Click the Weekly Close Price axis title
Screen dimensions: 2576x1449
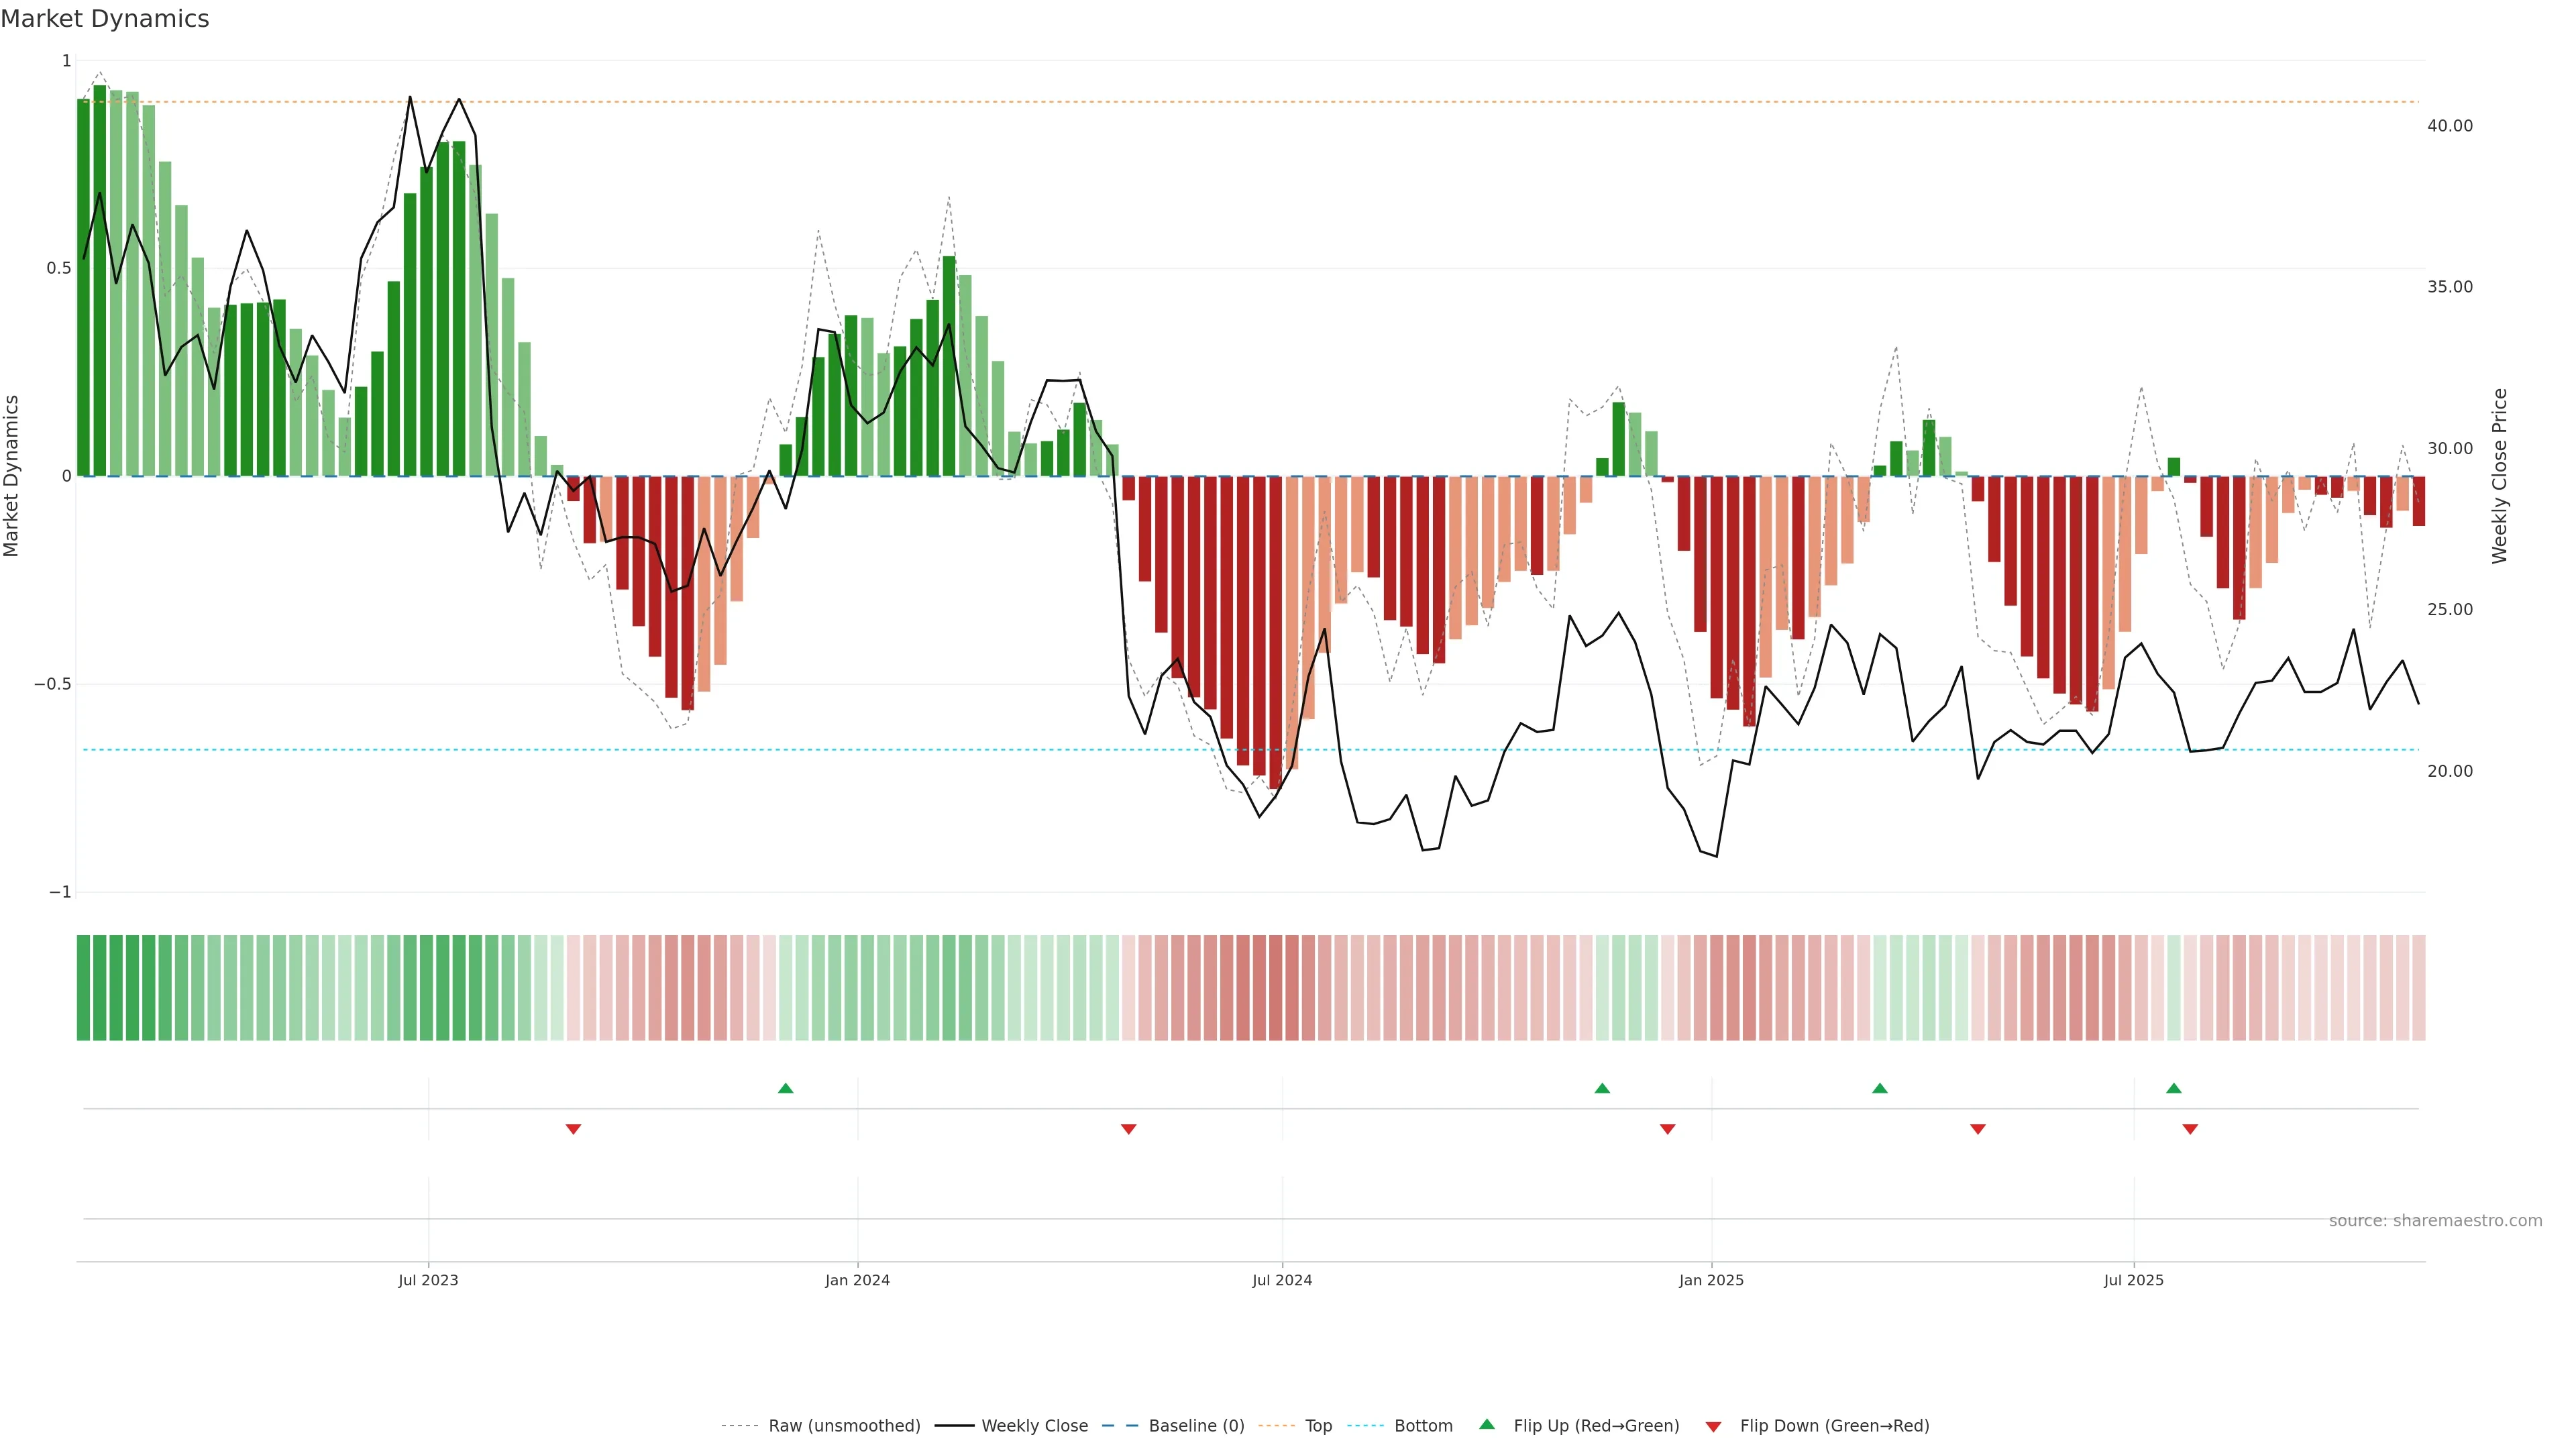2499,476
